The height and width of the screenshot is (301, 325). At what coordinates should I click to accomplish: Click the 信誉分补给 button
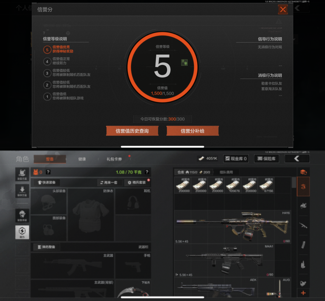pyautogui.click(x=193, y=131)
